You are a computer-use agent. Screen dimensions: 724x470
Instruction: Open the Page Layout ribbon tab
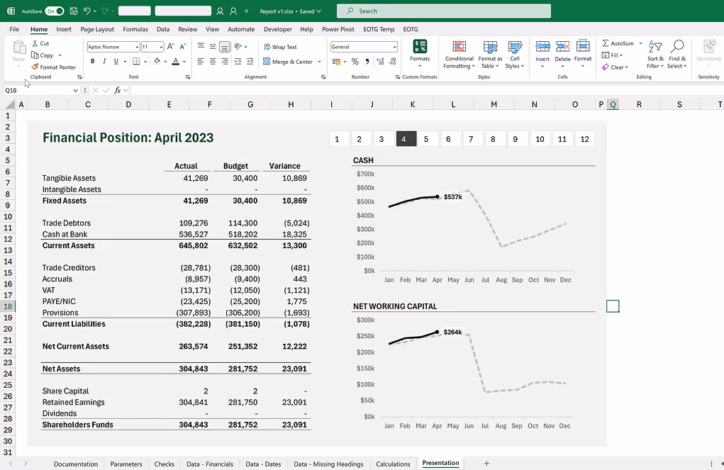[97, 29]
